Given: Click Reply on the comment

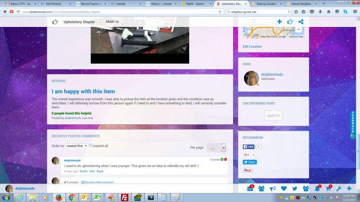Looking at the screenshot, I should (x=100, y=171).
